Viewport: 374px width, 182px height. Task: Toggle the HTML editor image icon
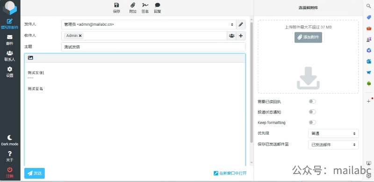(x=30, y=58)
